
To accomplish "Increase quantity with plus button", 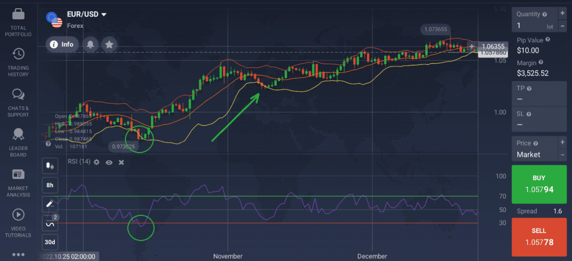I will [562, 13].
